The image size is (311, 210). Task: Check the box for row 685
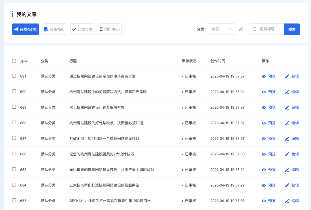tap(14, 169)
